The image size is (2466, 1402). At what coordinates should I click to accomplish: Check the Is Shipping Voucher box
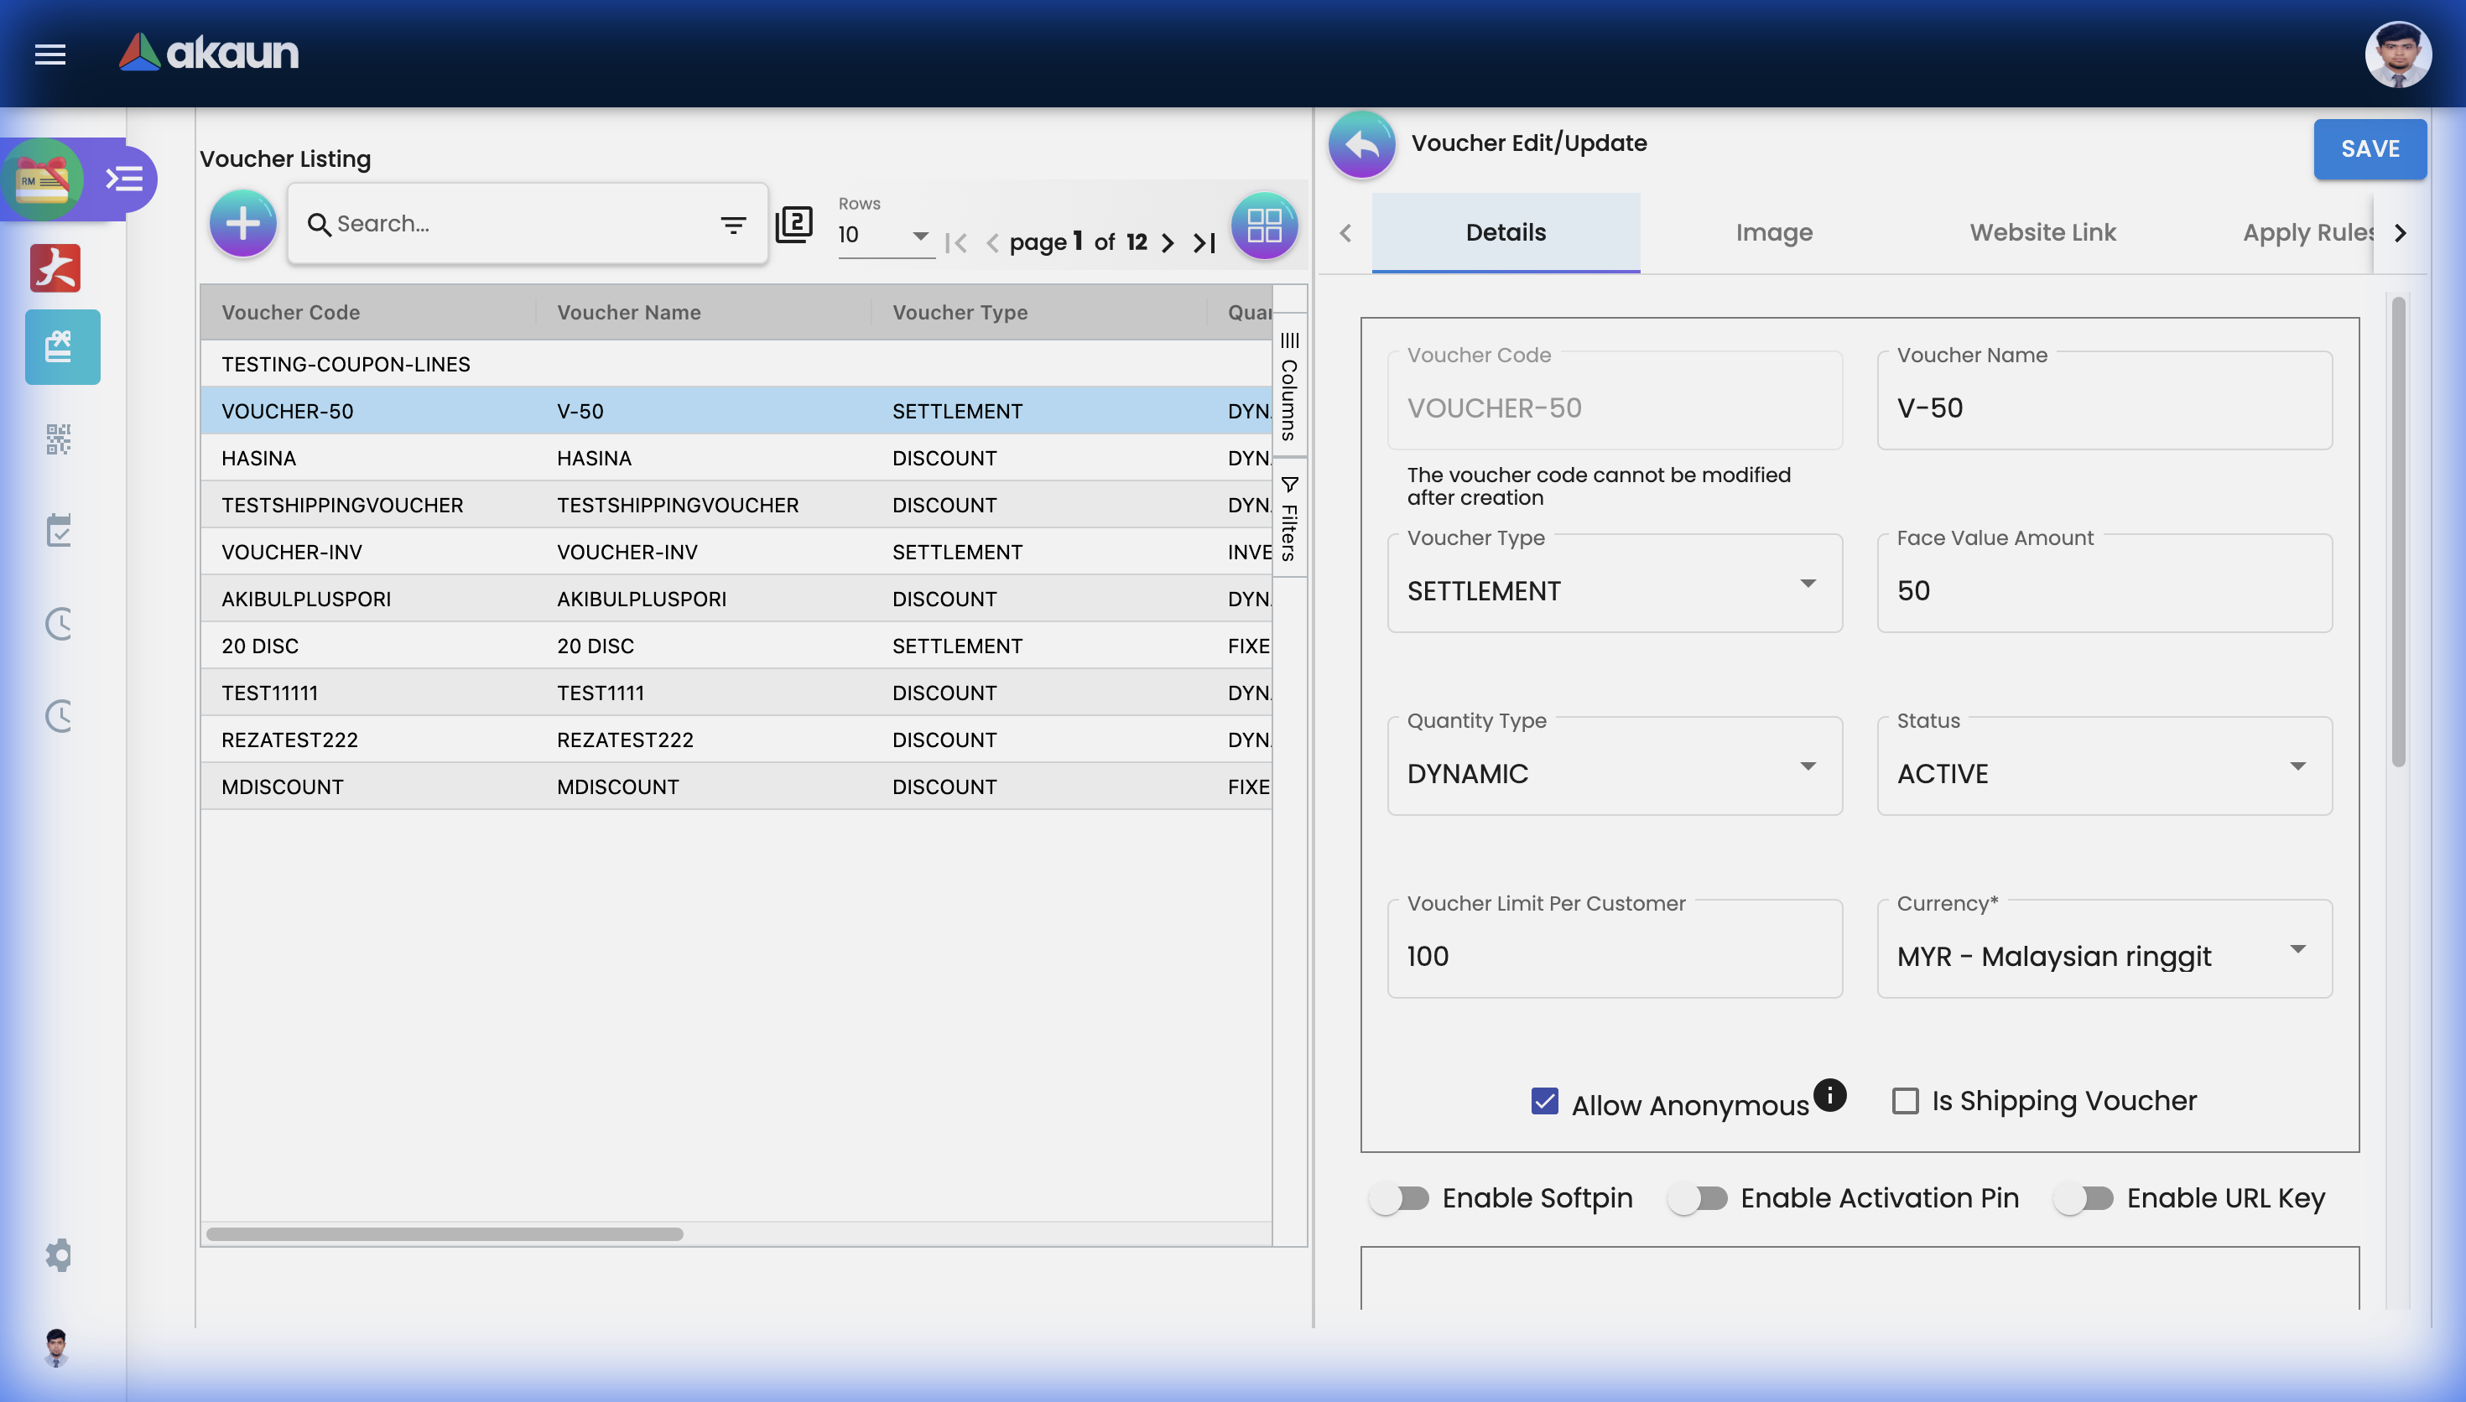(x=1905, y=1101)
